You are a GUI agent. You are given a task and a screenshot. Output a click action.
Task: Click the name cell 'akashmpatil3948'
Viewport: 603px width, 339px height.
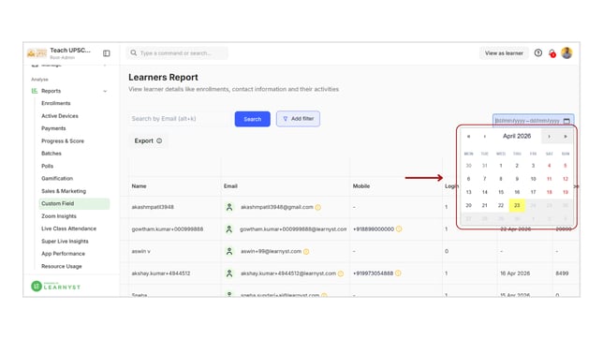pyautogui.click(x=153, y=207)
